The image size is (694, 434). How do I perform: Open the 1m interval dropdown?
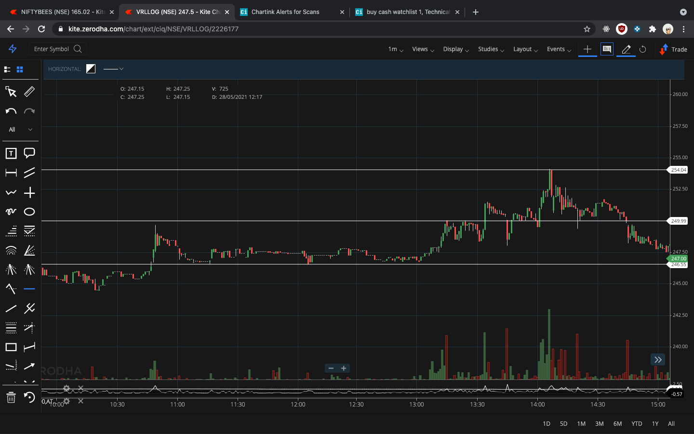click(395, 50)
